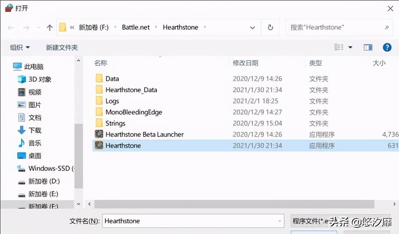Click the date 2021/2/1 18:25
The image size is (399, 234).
(x=256, y=101)
